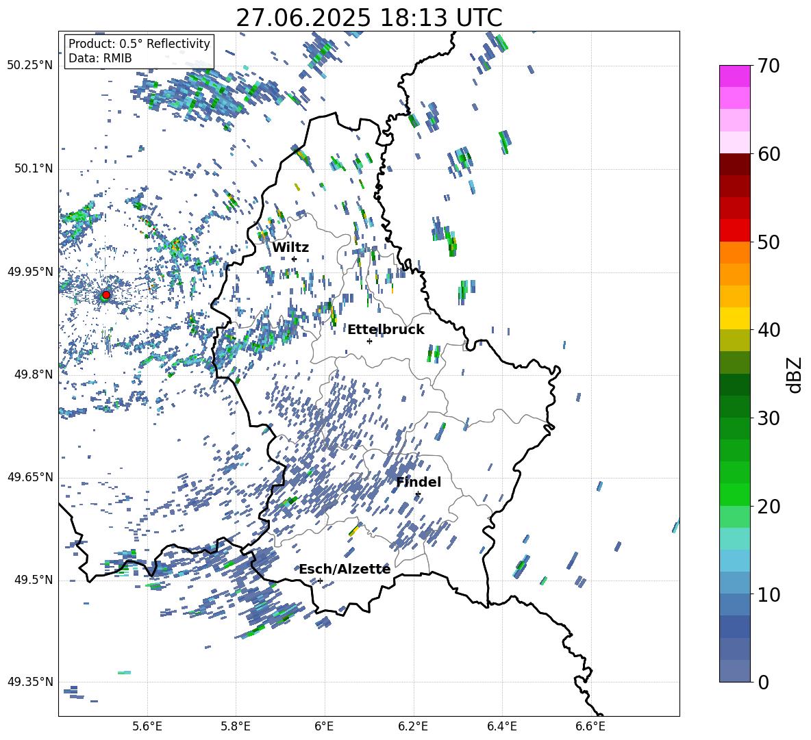Click the colorbar tick label 0

[x=763, y=682]
